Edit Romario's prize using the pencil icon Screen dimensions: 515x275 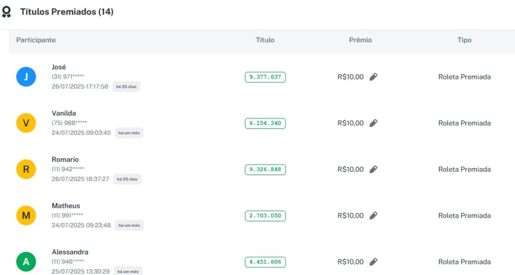tap(373, 169)
